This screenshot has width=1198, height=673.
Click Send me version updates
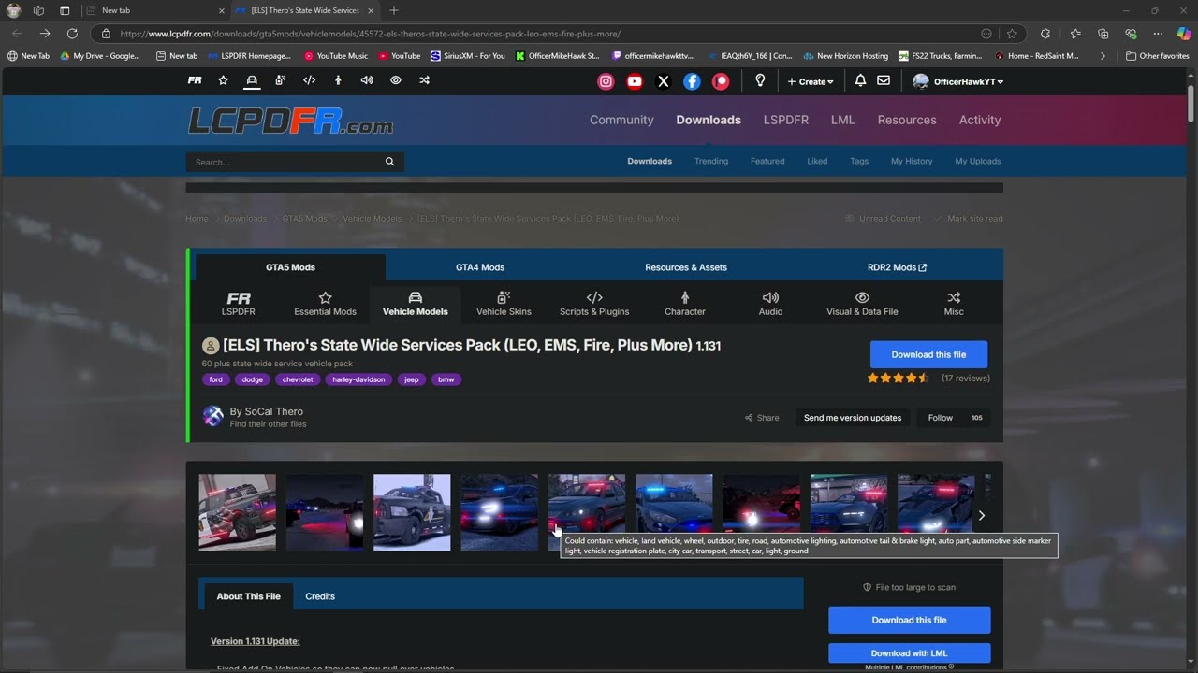pos(853,418)
